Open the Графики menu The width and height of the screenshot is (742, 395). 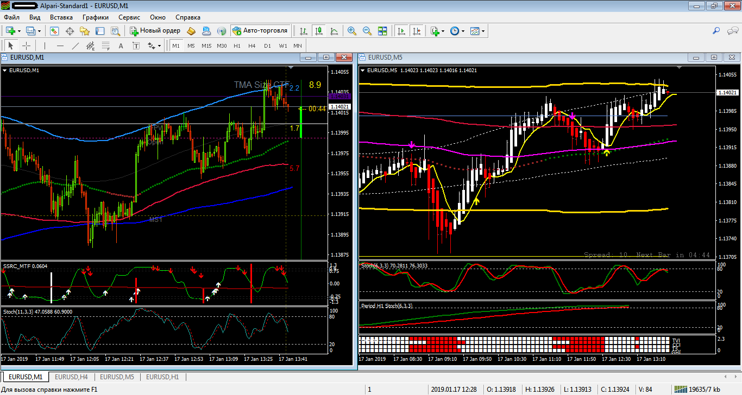[96, 17]
